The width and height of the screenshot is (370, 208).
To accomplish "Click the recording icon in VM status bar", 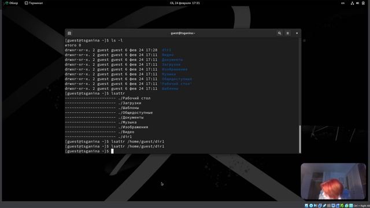I will [x=338, y=206].
